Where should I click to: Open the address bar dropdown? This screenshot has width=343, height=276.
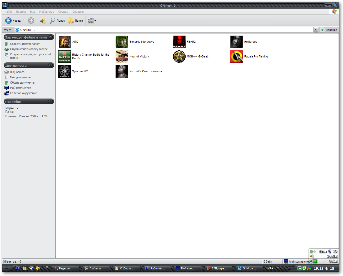[316, 30]
